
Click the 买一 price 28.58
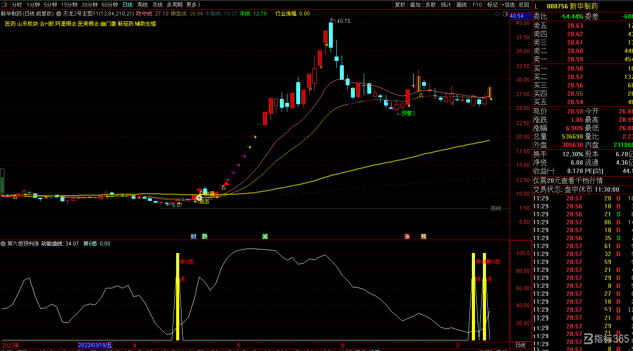(x=575, y=68)
